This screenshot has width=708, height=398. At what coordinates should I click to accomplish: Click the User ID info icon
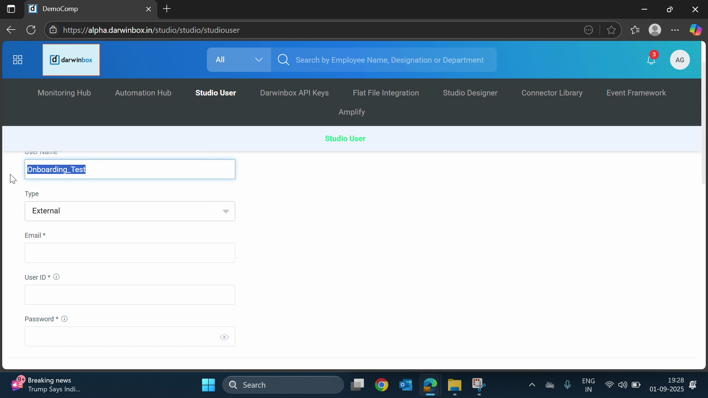pyautogui.click(x=56, y=277)
